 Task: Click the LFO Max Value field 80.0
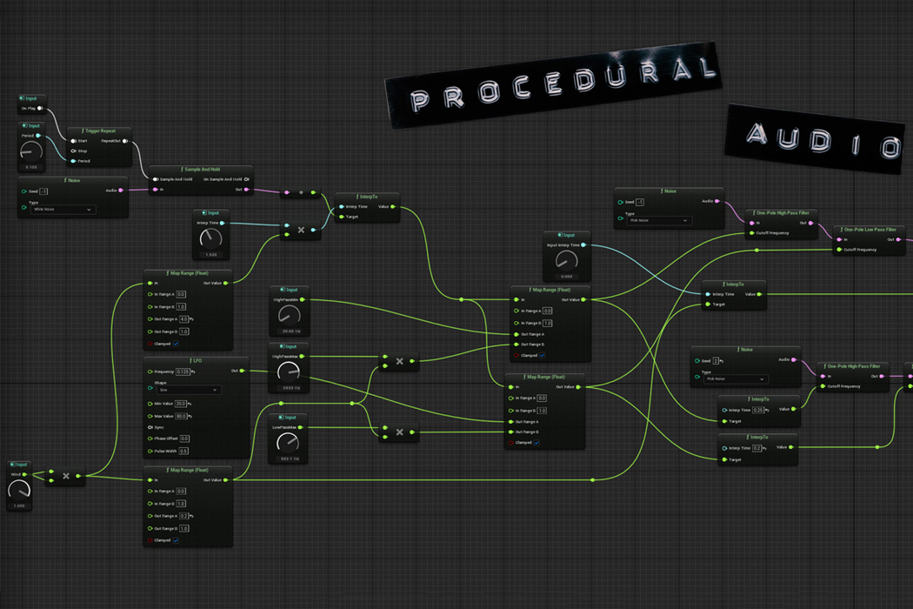click(x=181, y=417)
